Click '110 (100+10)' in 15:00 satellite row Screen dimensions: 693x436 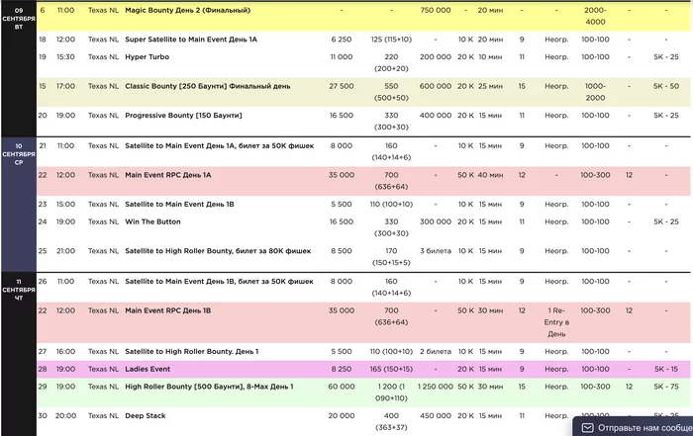pos(391,204)
